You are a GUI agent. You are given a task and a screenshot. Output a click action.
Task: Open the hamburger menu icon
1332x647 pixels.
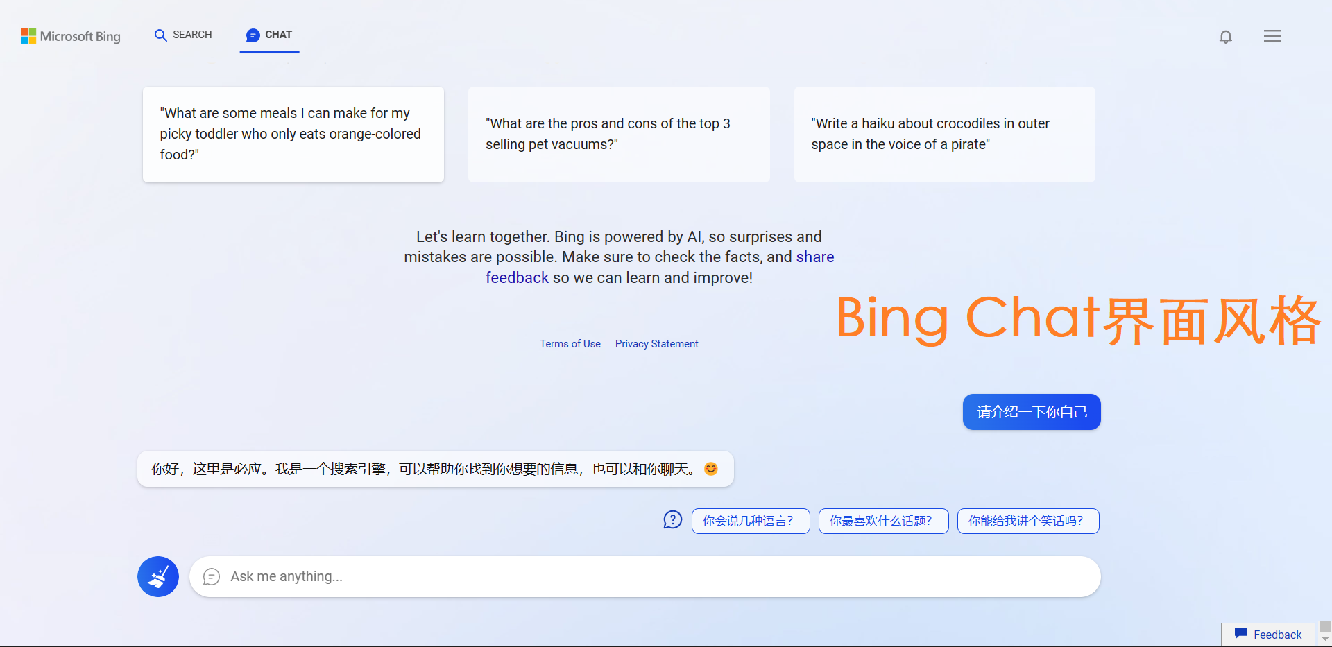click(x=1272, y=35)
